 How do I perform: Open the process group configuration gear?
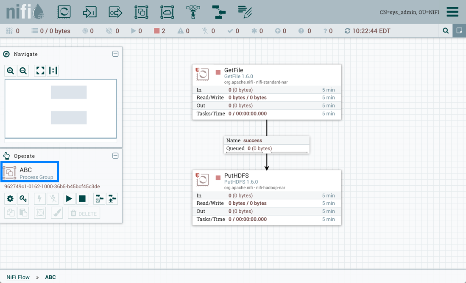click(10, 199)
